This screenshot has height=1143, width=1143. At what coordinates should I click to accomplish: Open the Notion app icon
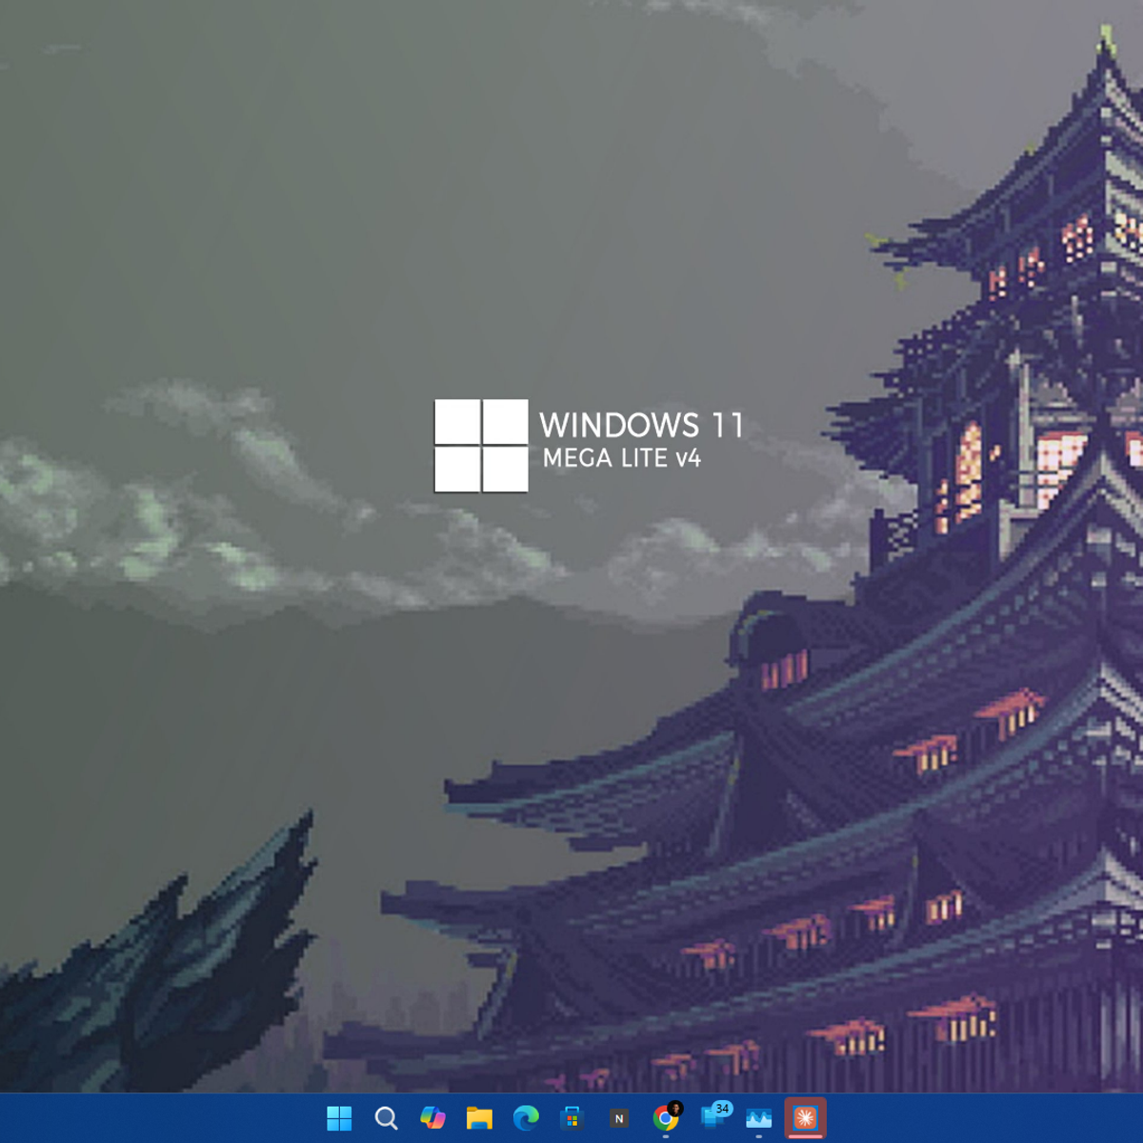point(618,1118)
